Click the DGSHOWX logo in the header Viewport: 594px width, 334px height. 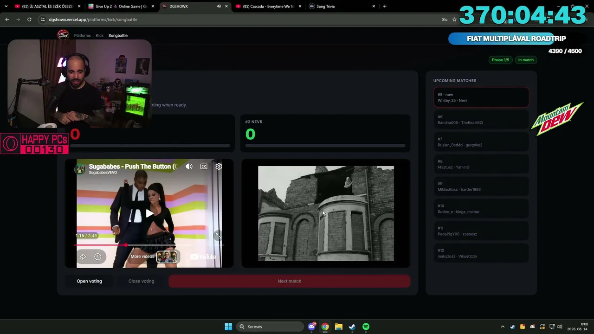pyautogui.click(x=63, y=35)
